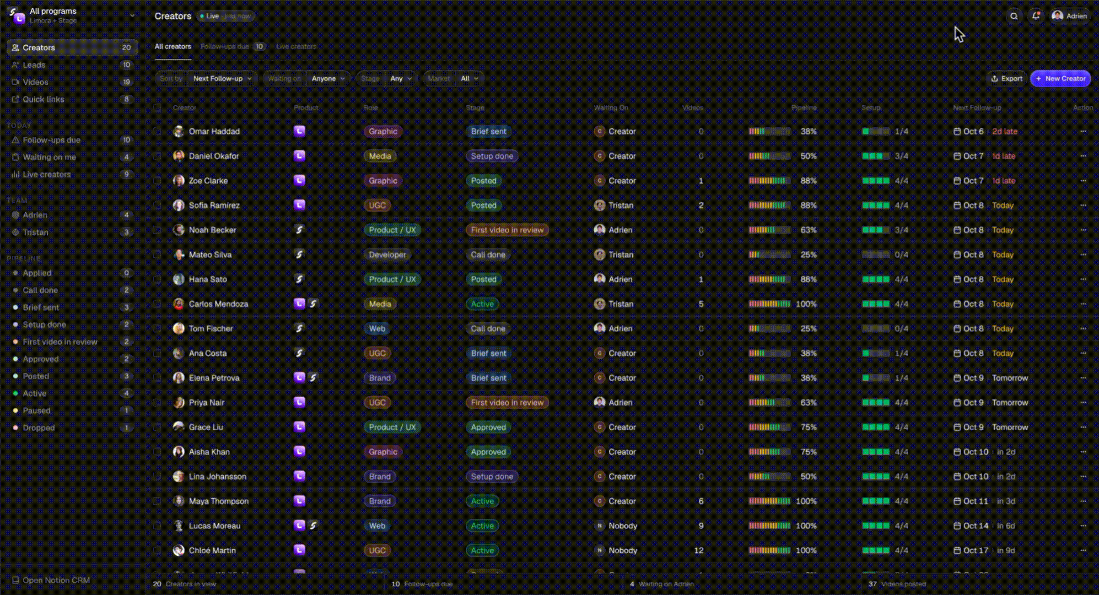Click the Videos sidebar icon
Screen dimensions: 1099x595
point(15,82)
